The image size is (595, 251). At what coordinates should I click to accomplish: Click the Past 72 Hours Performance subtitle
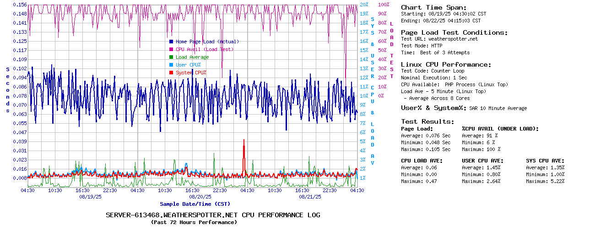pyautogui.click(x=194, y=222)
